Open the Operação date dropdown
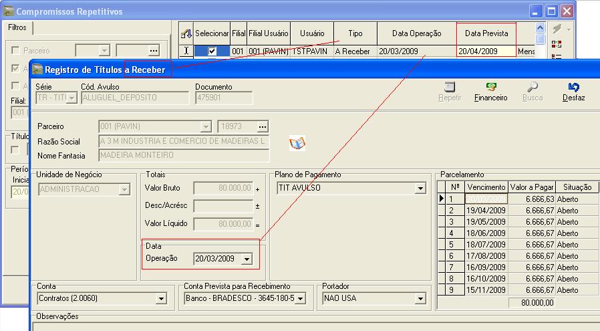 coord(247,259)
